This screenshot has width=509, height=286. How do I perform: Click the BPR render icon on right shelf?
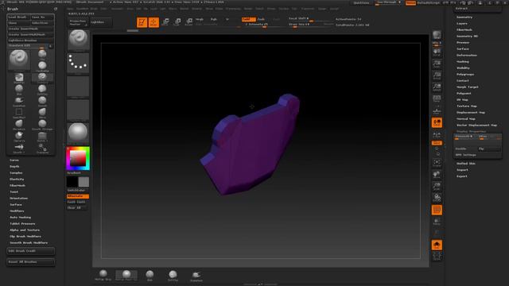click(437, 35)
